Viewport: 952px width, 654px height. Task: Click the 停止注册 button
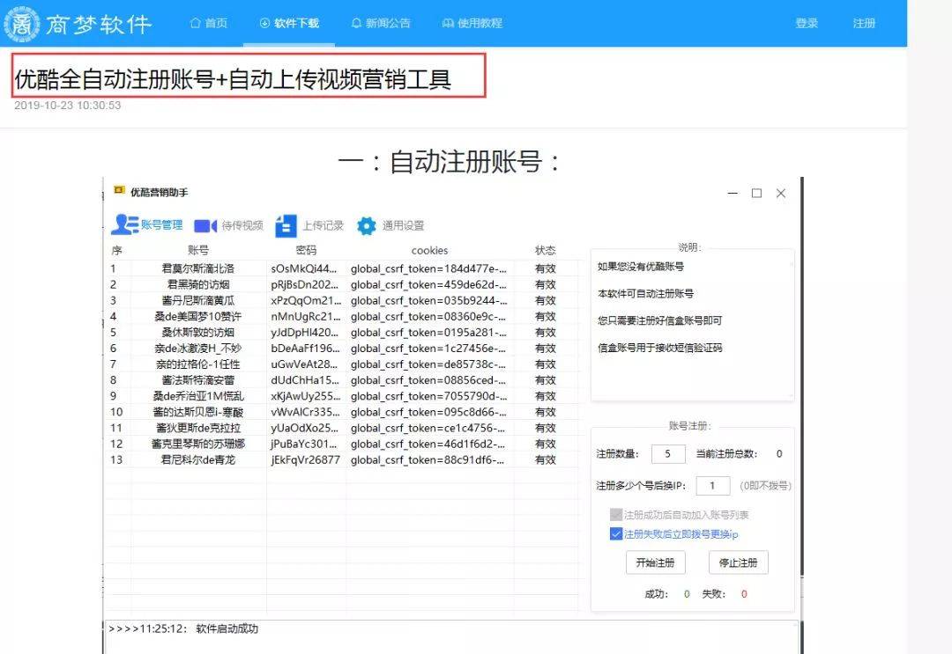pyautogui.click(x=739, y=562)
